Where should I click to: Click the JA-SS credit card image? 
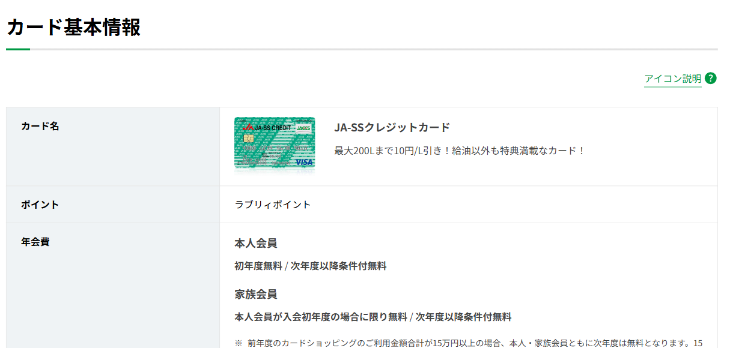pos(275,145)
